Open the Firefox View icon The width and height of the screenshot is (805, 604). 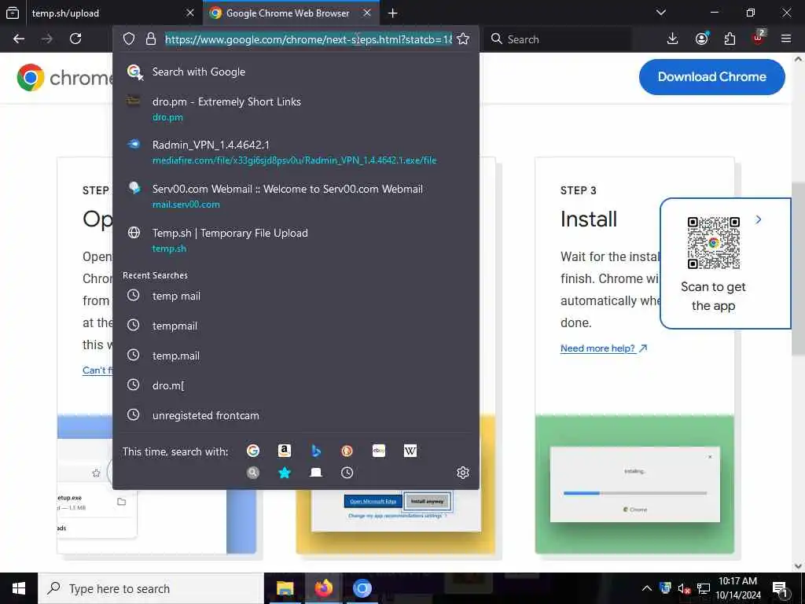tap(13, 13)
